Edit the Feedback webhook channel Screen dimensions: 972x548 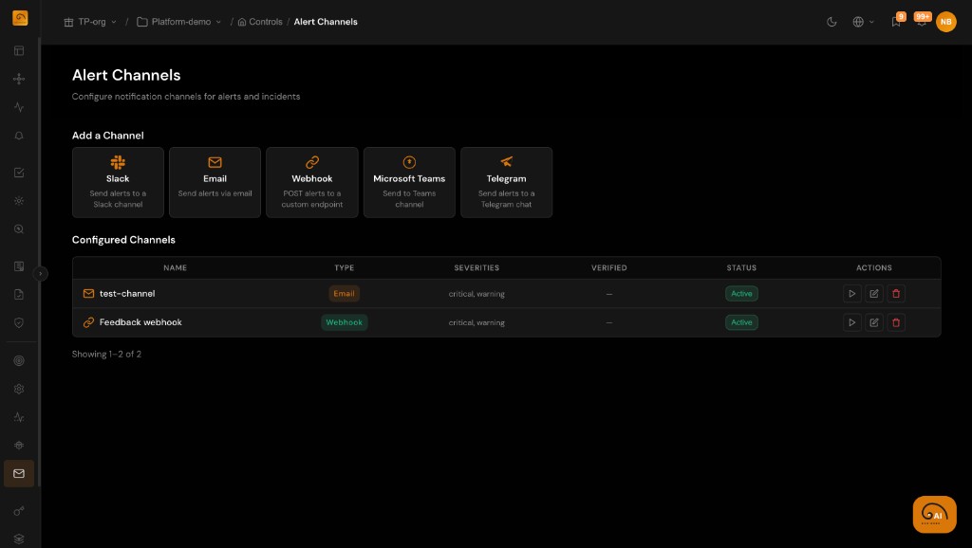[873, 322]
